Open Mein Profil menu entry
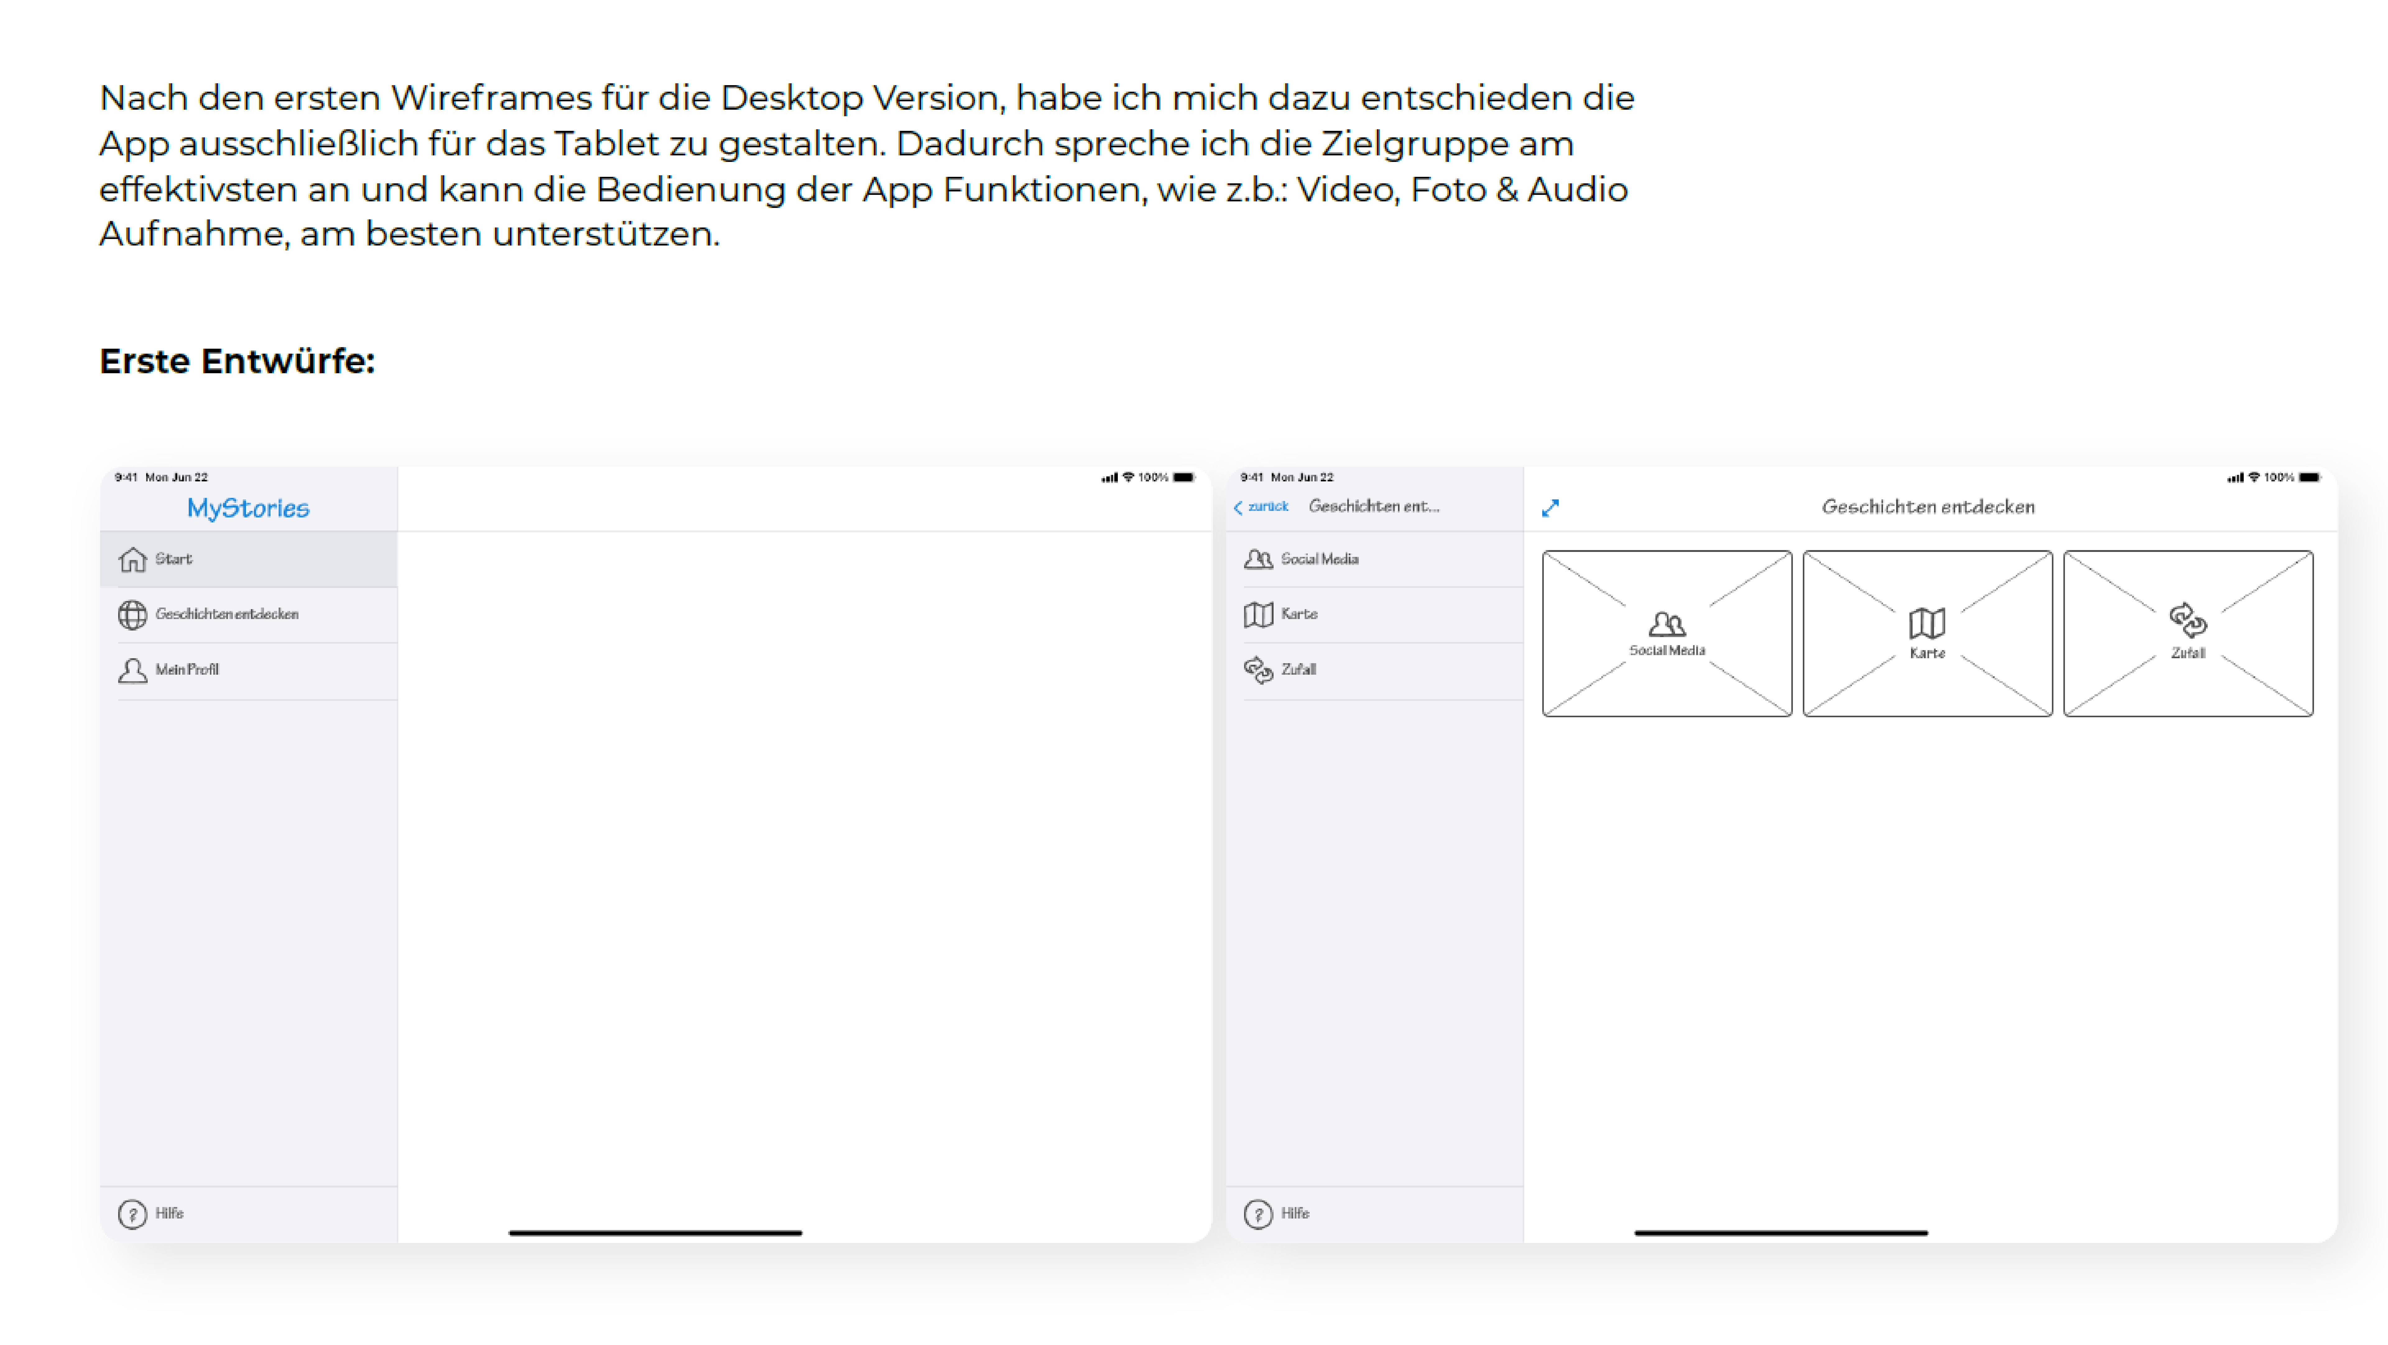Screen dimensions: 2388x1345 [187, 670]
